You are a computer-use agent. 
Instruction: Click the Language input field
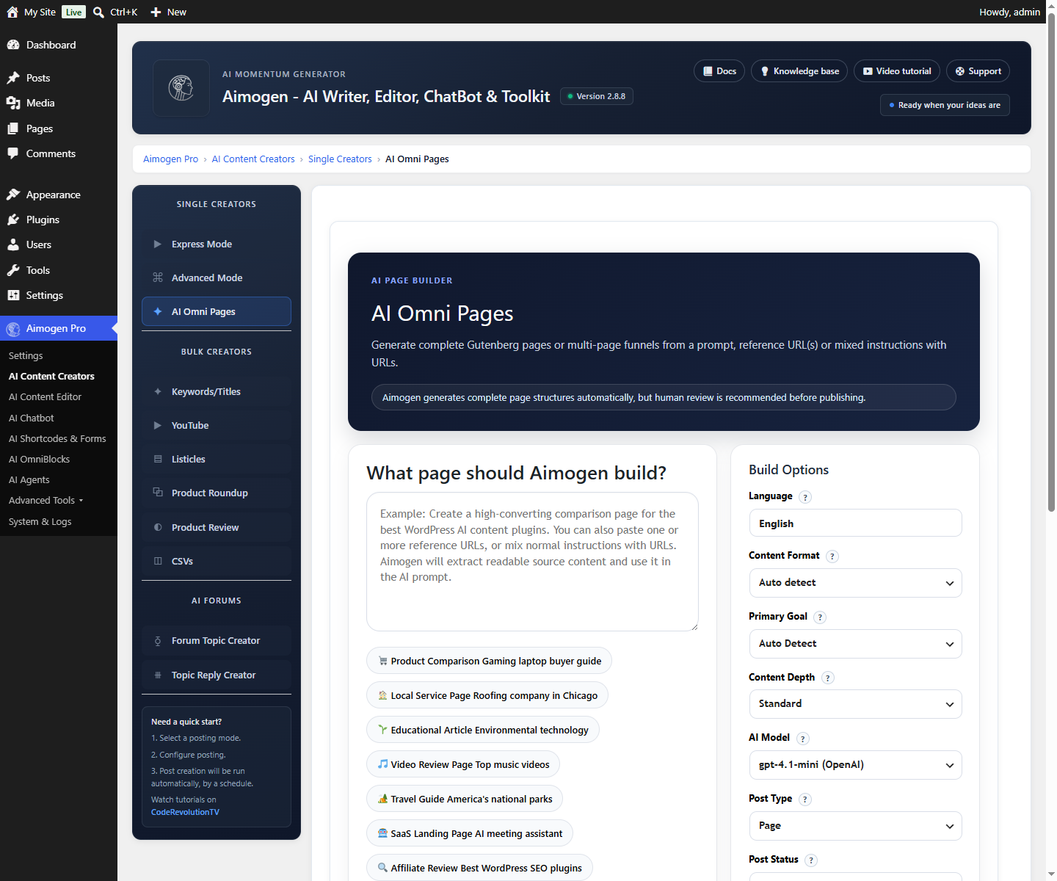855,523
